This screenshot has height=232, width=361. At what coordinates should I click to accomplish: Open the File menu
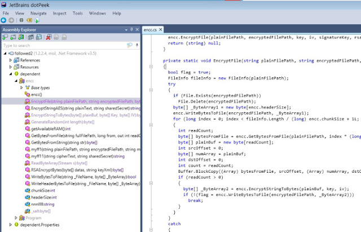coord(6,14)
